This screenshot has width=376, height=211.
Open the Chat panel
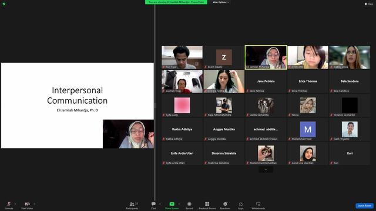tap(153, 205)
